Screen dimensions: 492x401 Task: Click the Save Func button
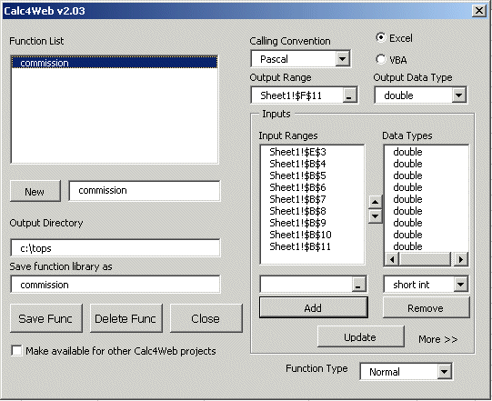(45, 318)
